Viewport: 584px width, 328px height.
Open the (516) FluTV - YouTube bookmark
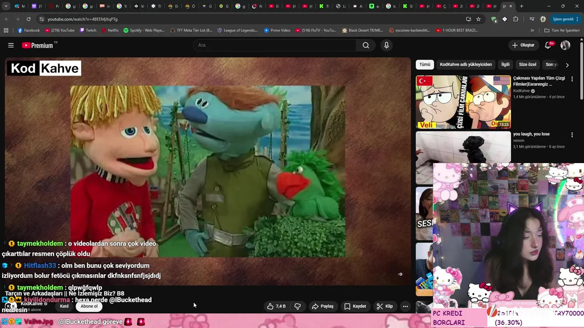[316, 30]
